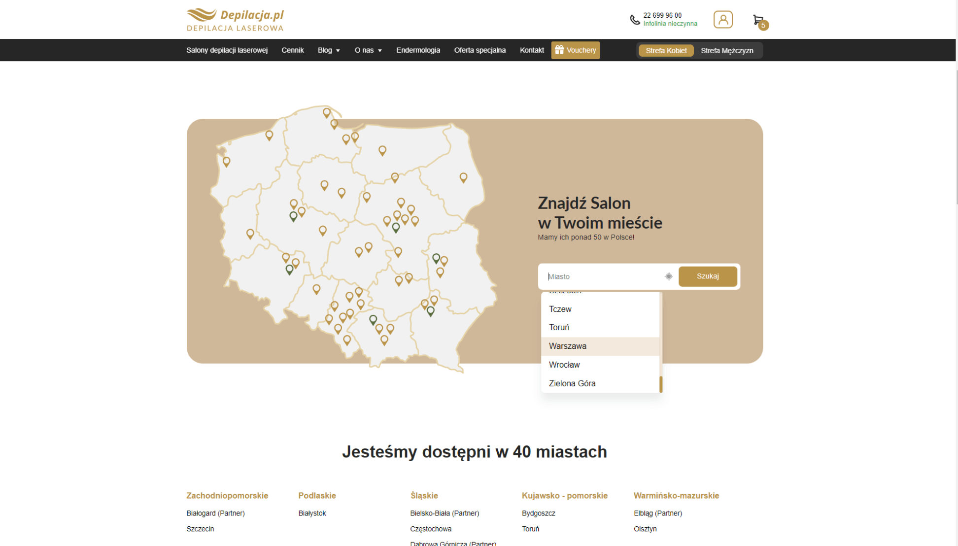
Task: Click the westernmost map pin near the border
Action: point(226,161)
